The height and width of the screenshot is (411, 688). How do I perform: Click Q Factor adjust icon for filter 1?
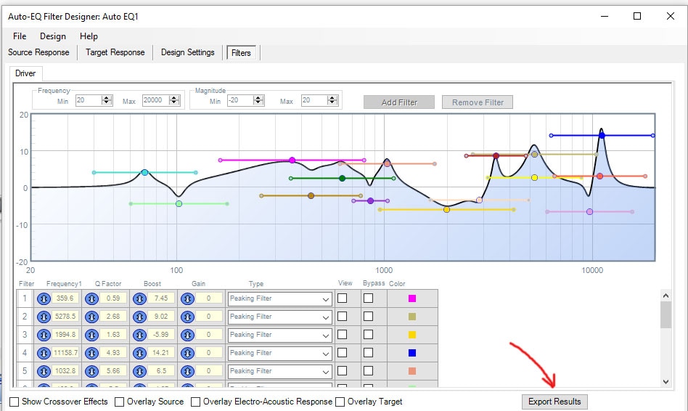91,299
